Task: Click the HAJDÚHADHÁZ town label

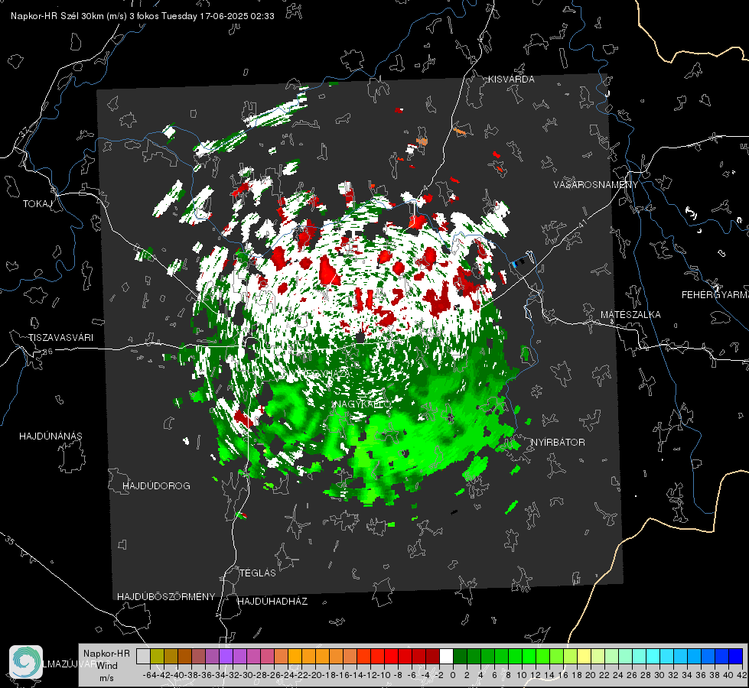Action: tap(272, 602)
